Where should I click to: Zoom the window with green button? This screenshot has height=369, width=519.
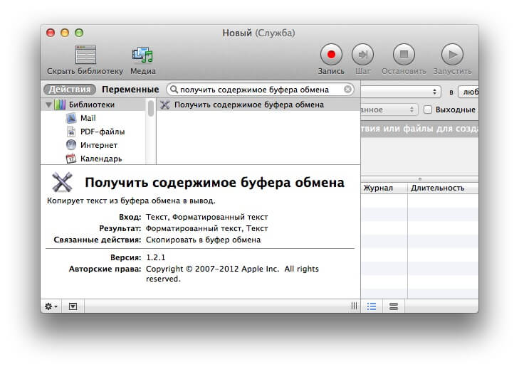[x=79, y=33]
